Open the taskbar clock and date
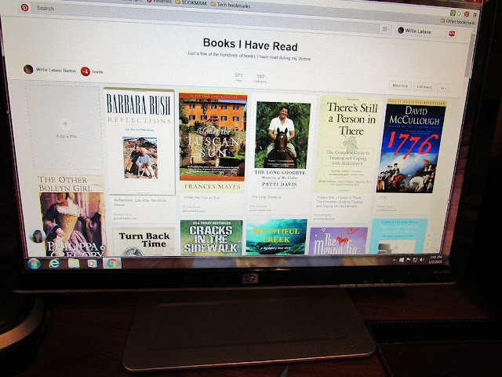 coord(436,260)
